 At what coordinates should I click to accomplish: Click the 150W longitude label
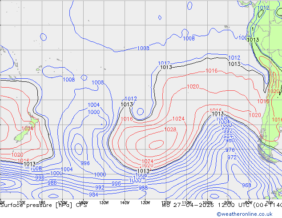pos(104,203)
